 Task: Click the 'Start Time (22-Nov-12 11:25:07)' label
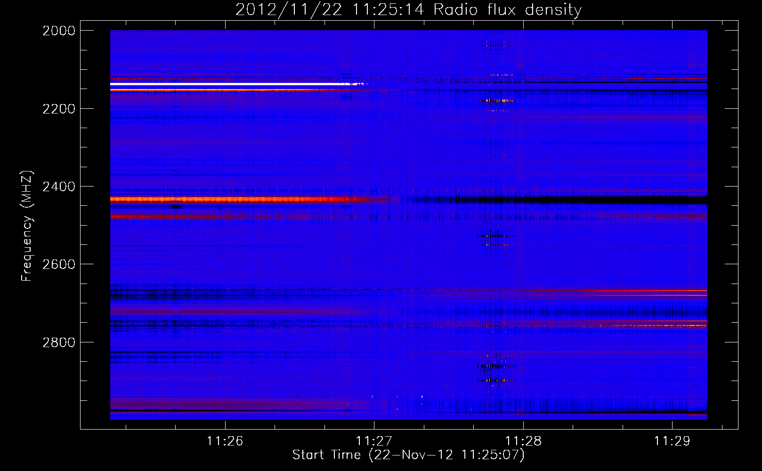coord(408,455)
